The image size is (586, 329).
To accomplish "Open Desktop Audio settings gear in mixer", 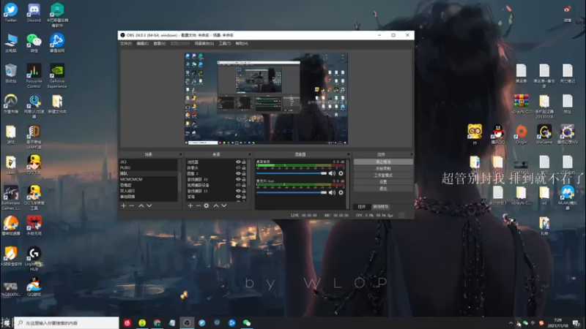I will (341, 173).
